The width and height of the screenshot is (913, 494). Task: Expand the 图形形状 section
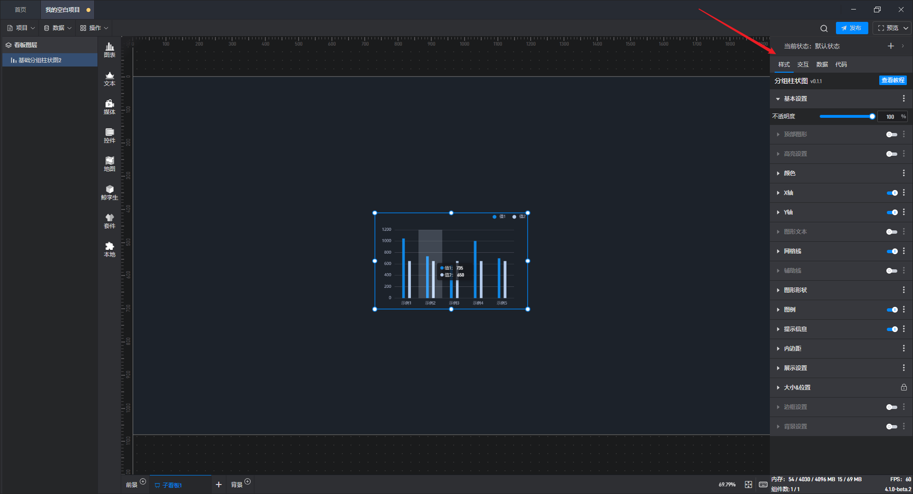tap(778, 290)
